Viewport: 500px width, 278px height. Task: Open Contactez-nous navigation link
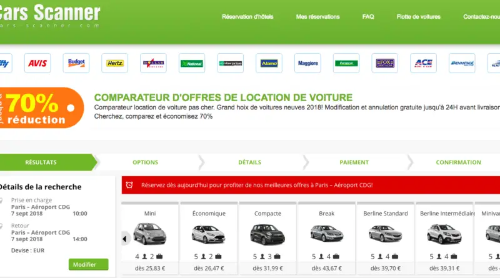pyautogui.click(x=481, y=17)
